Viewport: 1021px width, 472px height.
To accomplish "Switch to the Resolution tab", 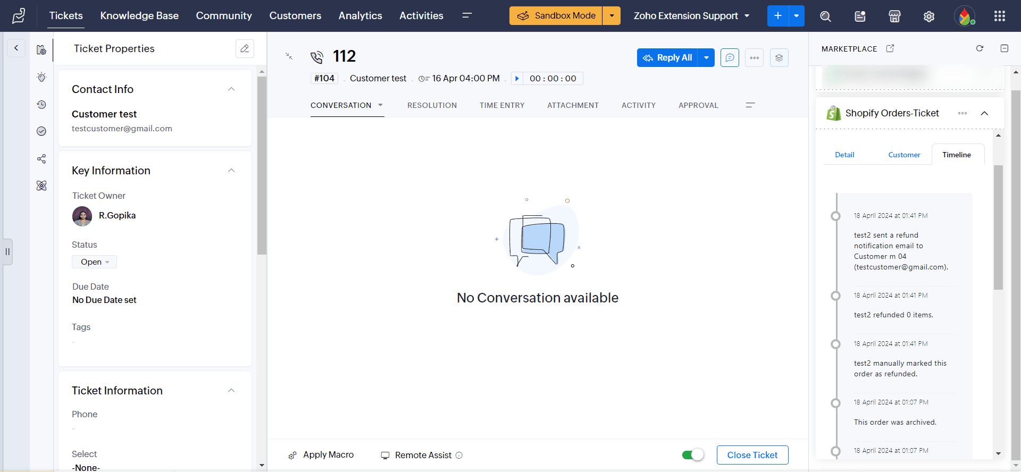I will click(x=432, y=105).
